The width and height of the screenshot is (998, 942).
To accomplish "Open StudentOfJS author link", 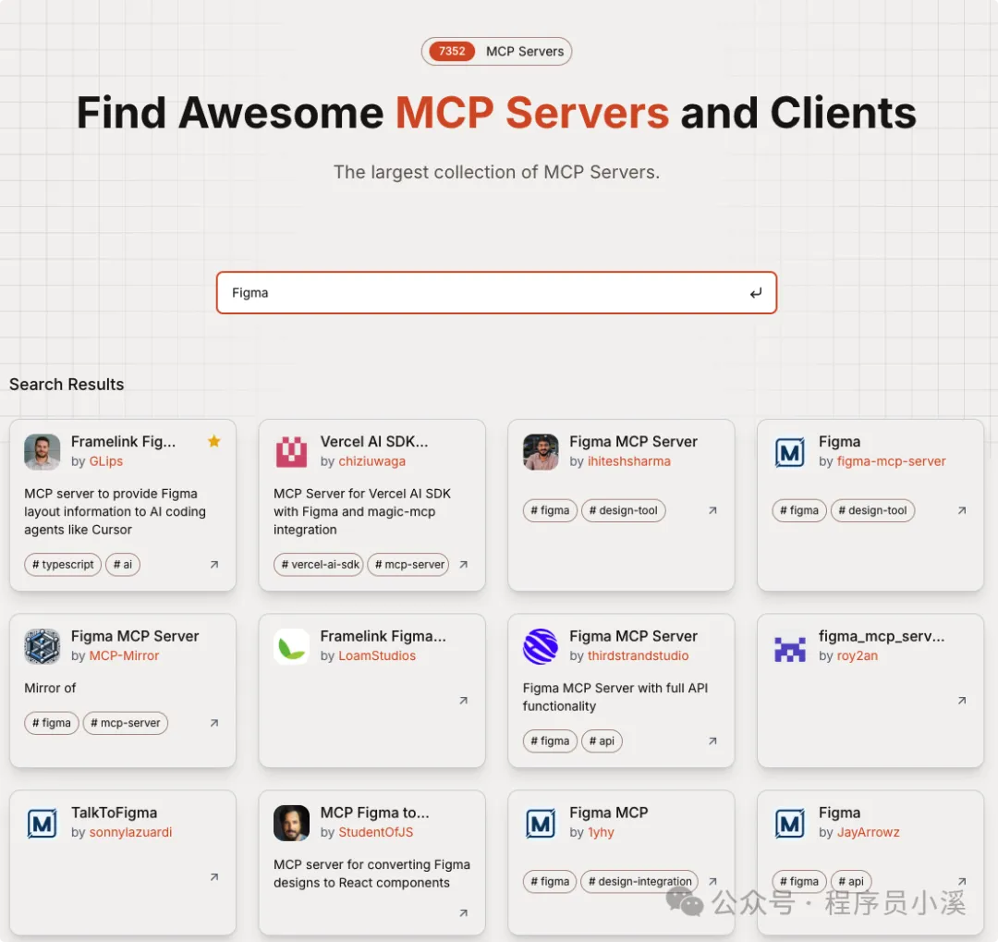I will (375, 832).
